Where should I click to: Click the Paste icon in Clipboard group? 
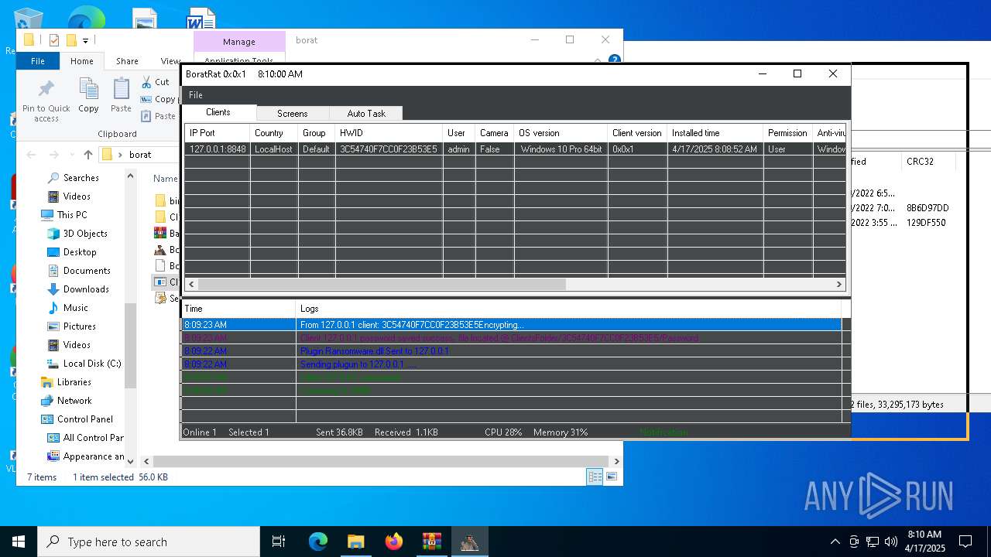point(121,97)
